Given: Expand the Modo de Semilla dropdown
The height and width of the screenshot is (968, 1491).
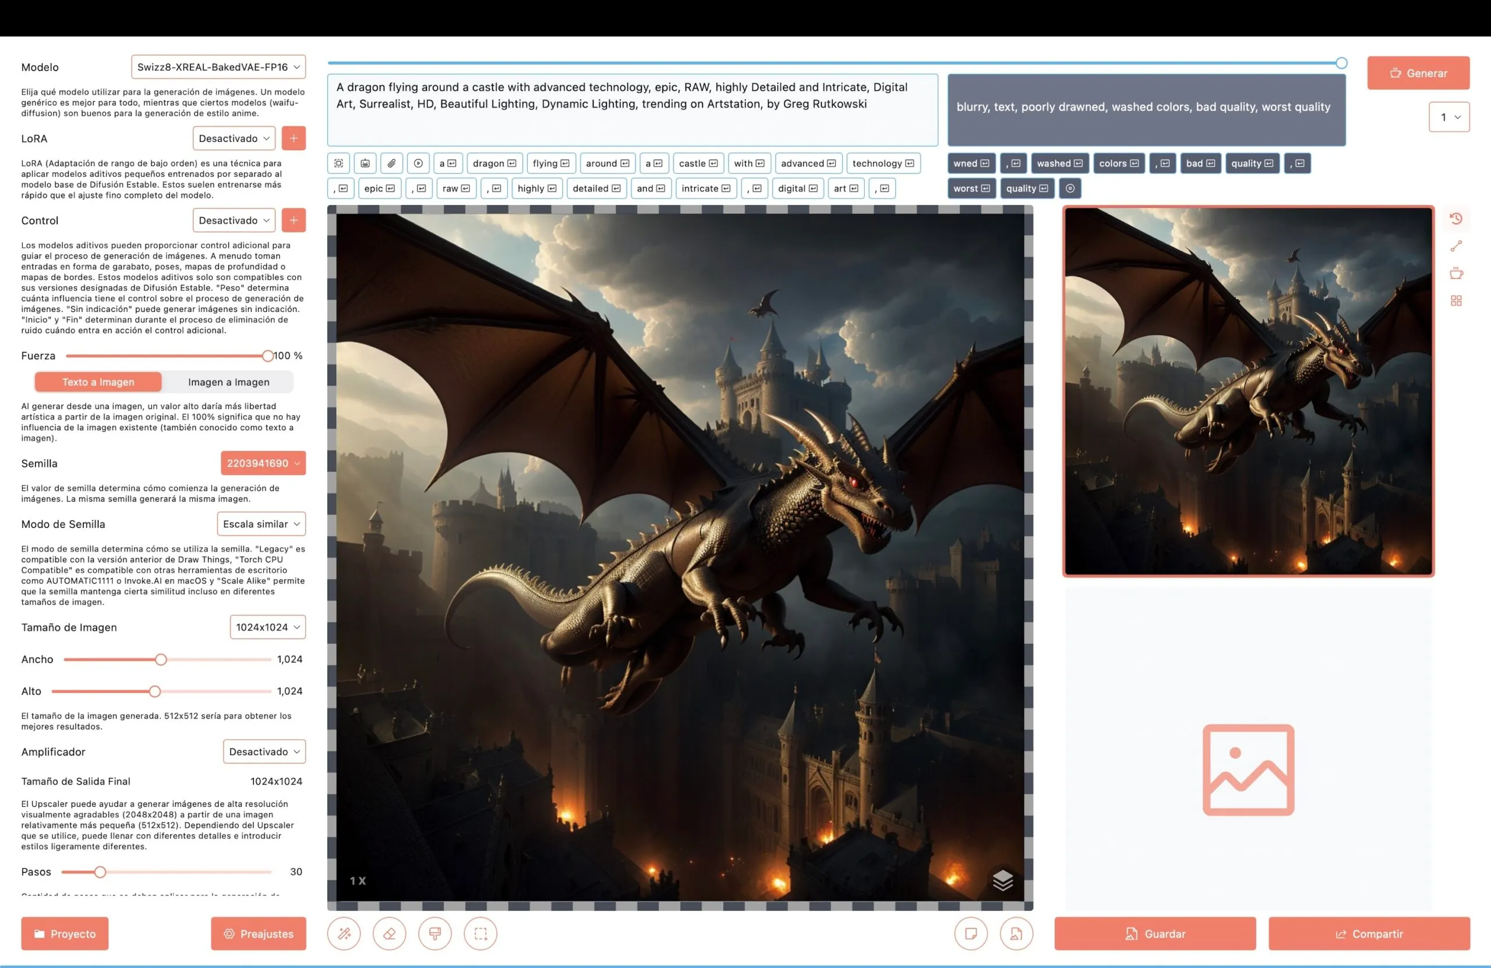Looking at the screenshot, I should click(262, 524).
